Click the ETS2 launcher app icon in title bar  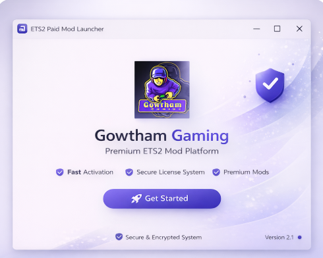tap(22, 29)
